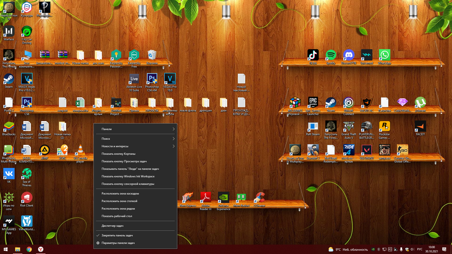Select the Ubisoft Connect icon
Image resolution: width=452 pixels, height=254 pixels.
tap(349, 106)
